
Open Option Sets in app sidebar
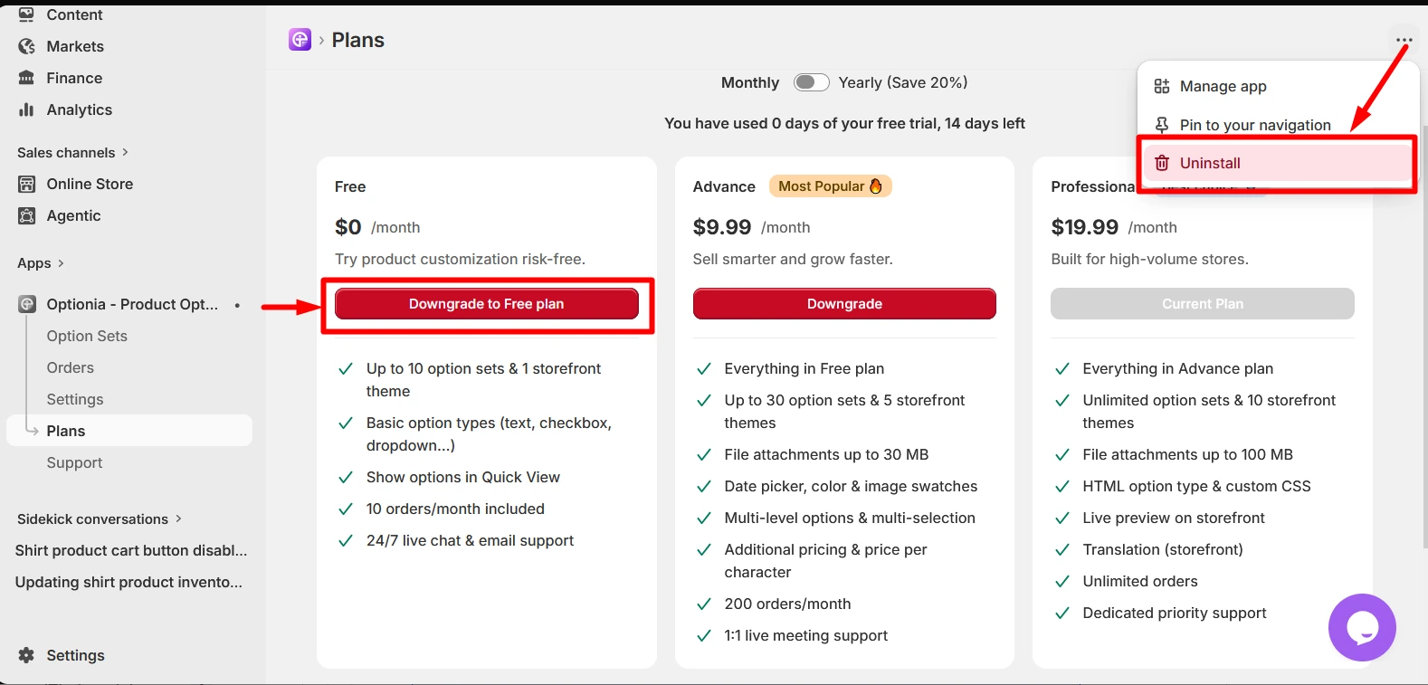[x=87, y=336]
